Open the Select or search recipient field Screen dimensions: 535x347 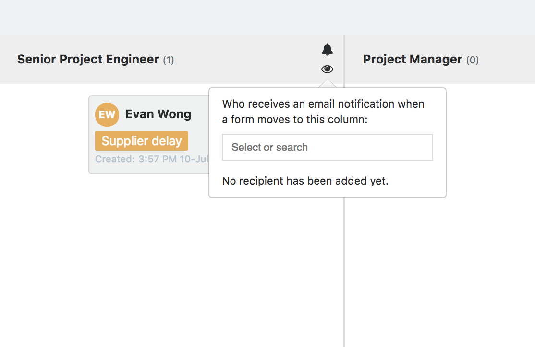327,147
